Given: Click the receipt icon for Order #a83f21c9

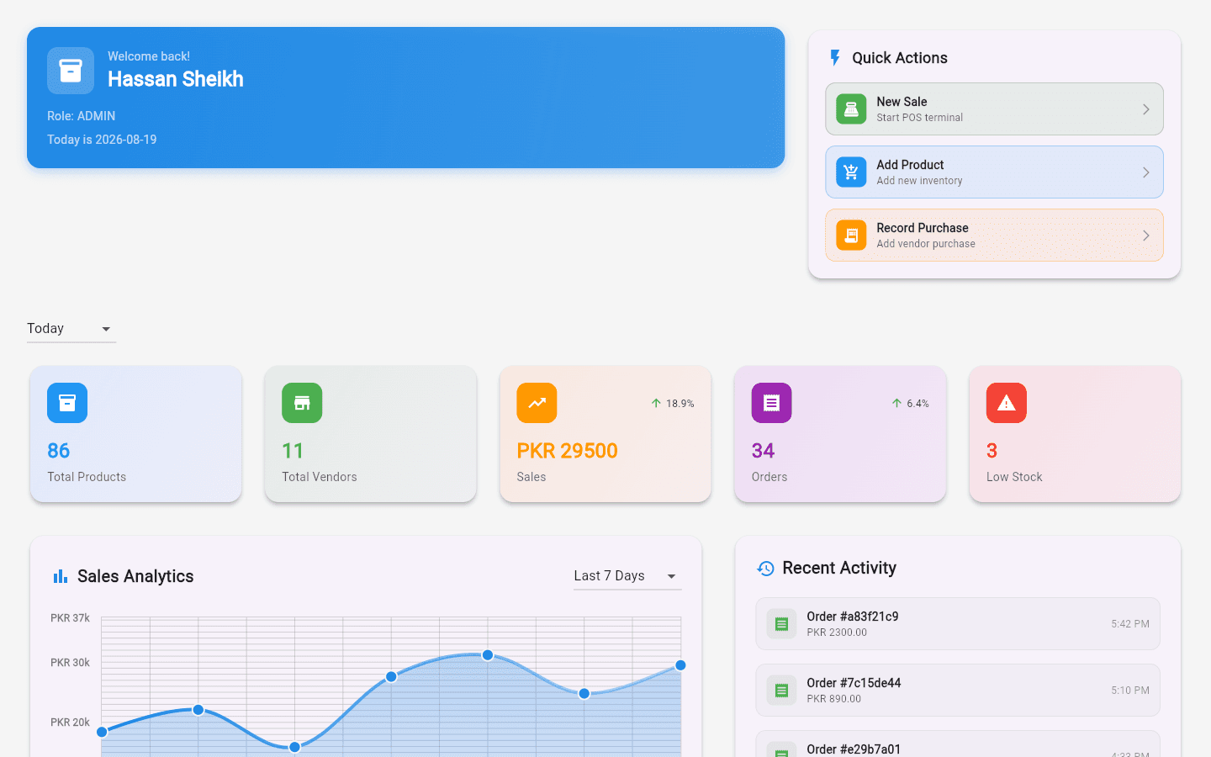Looking at the screenshot, I should click(781, 624).
